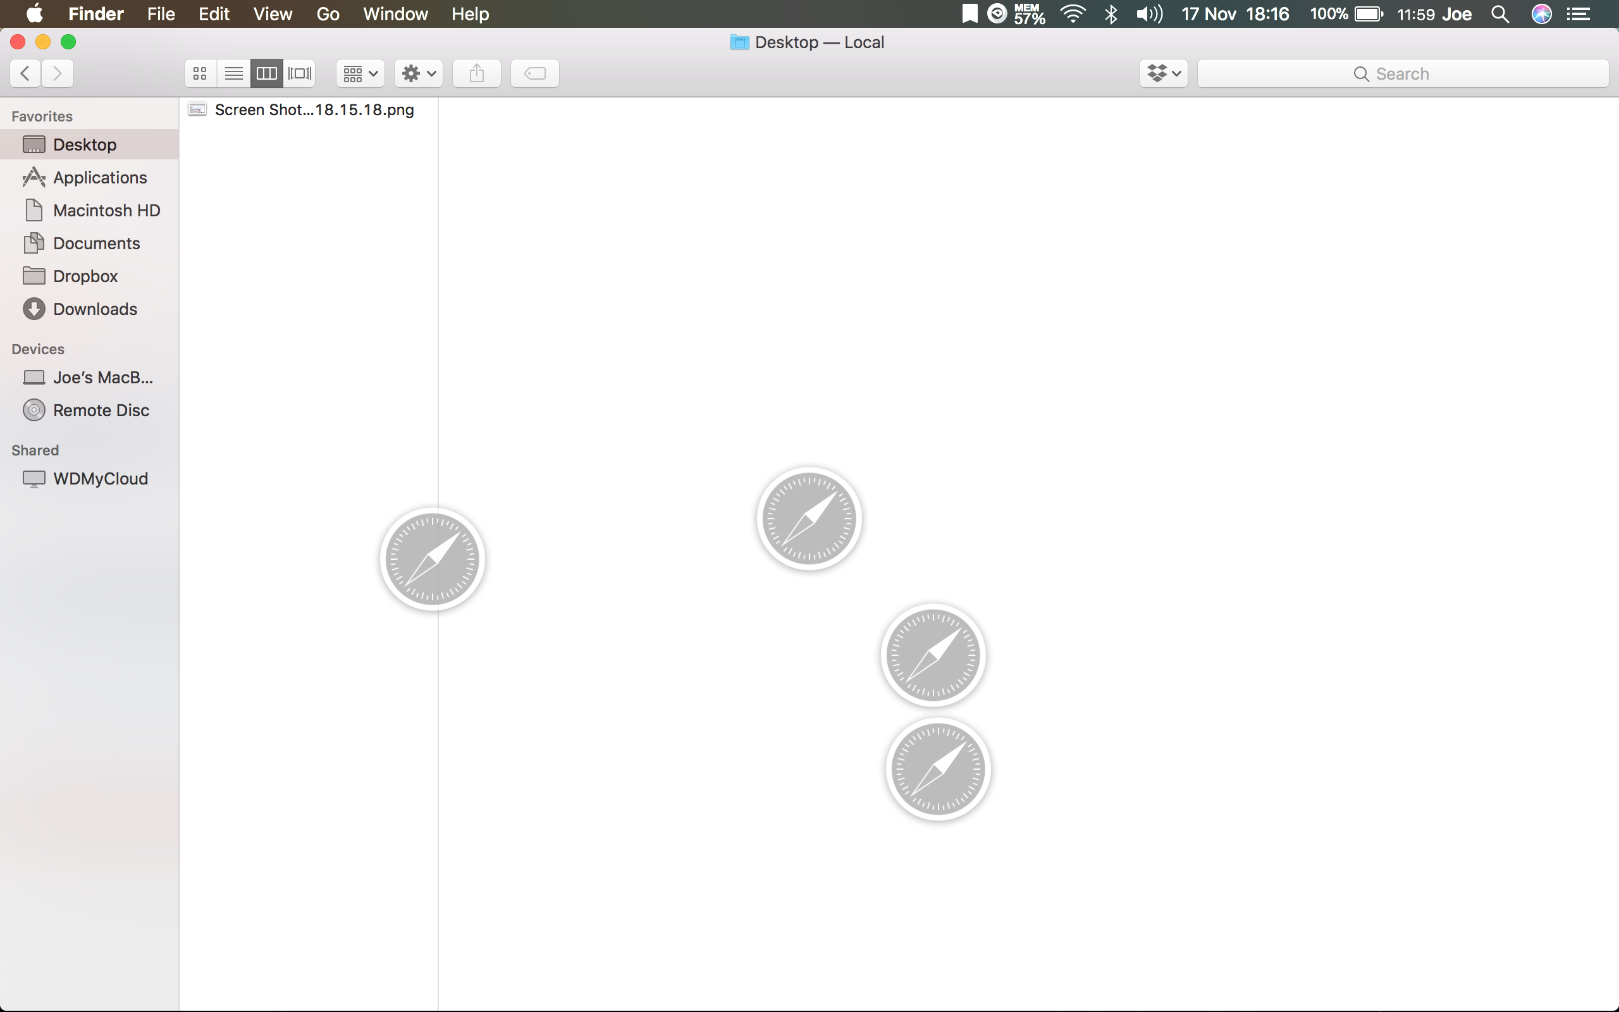Open Spotlight search magnifier
1619x1012 pixels.
click(x=1501, y=14)
